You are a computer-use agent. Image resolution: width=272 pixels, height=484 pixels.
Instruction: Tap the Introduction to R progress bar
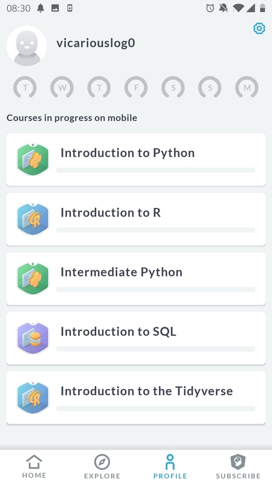(156, 230)
